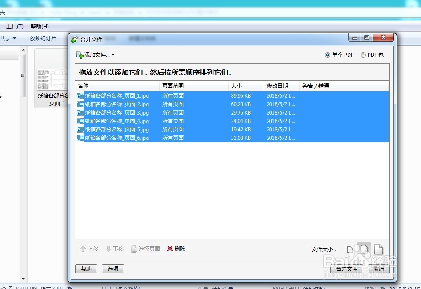The image size is (421, 289).
Task: Click the 合并文件 title bar icon
Action: pyautogui.click(x=75, y=40)
